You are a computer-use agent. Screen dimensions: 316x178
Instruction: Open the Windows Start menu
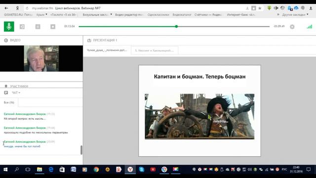5,170
